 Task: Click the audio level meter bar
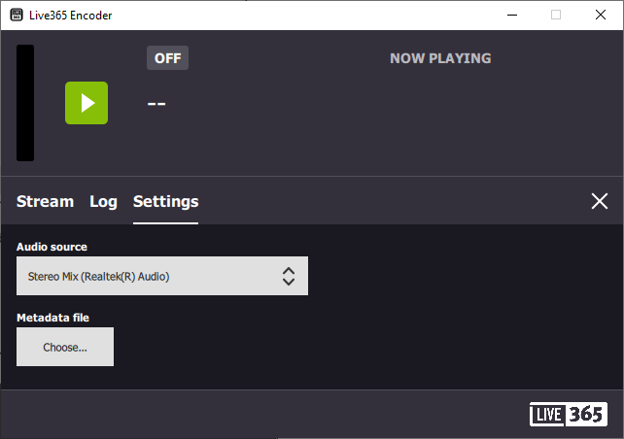pyautogui.click(x=25, y=103)
